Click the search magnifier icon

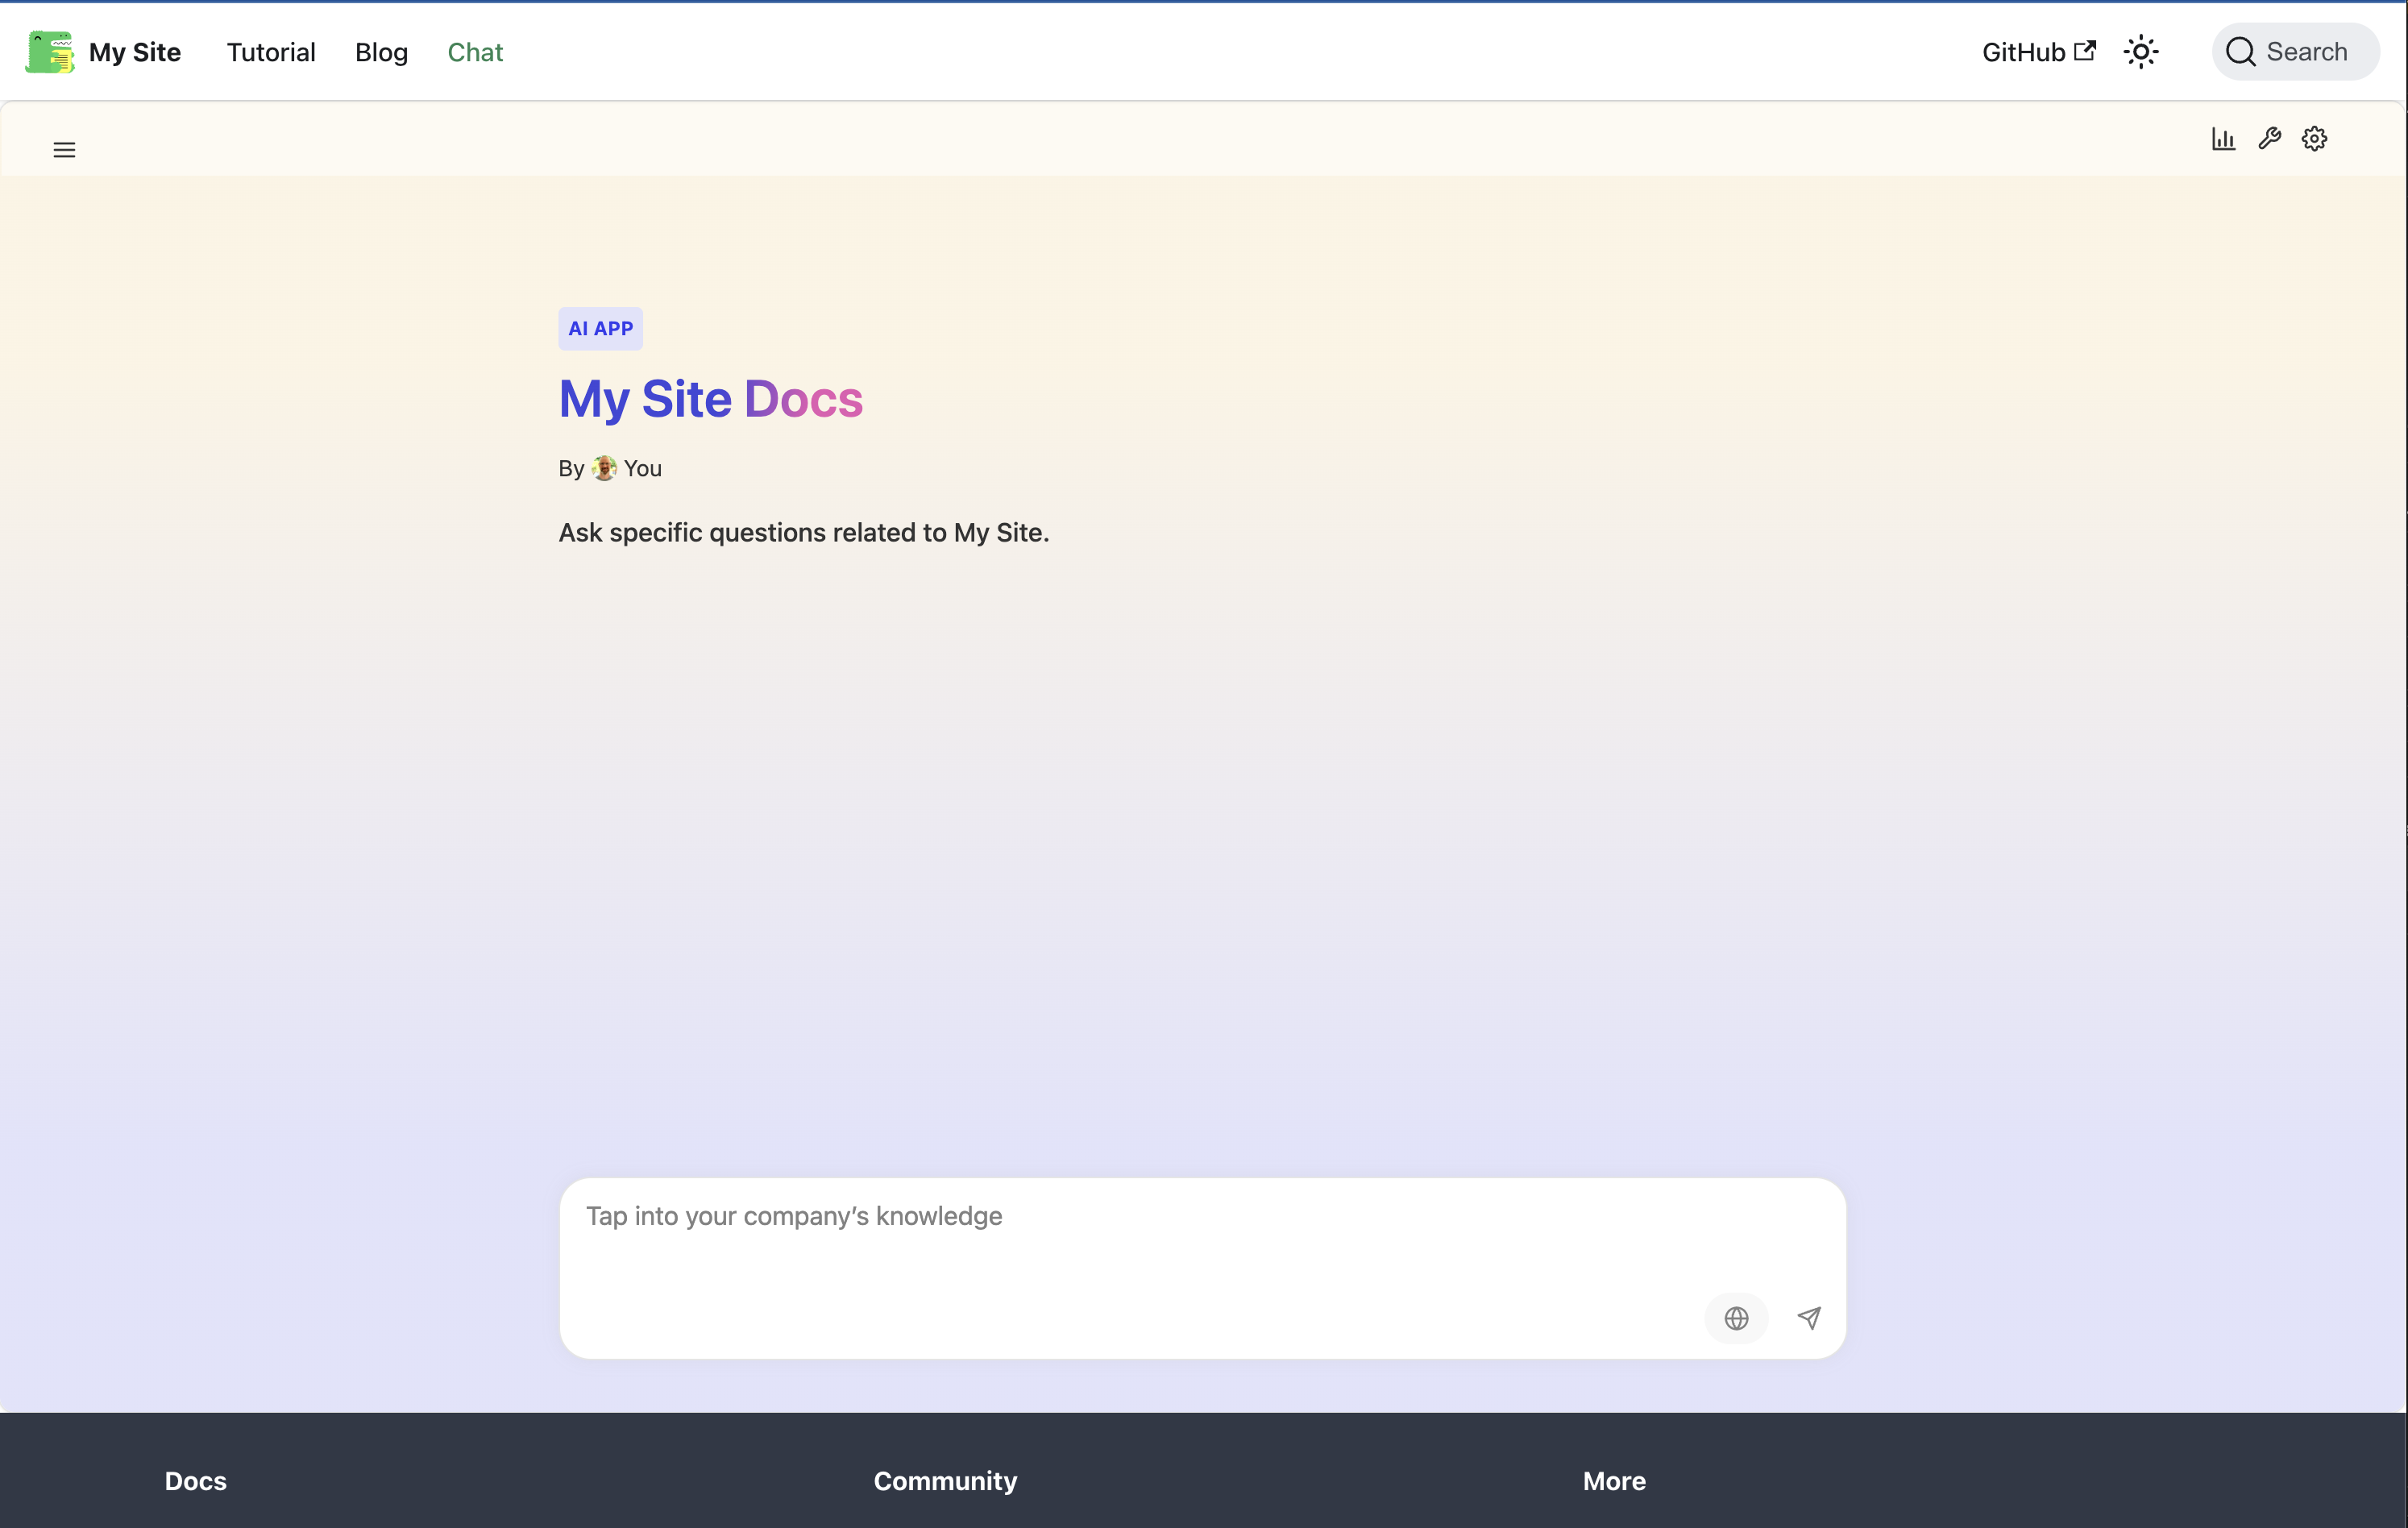2240,52
